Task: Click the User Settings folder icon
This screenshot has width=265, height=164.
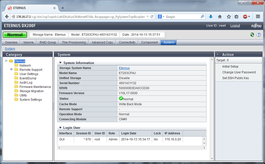Action: 16,74
